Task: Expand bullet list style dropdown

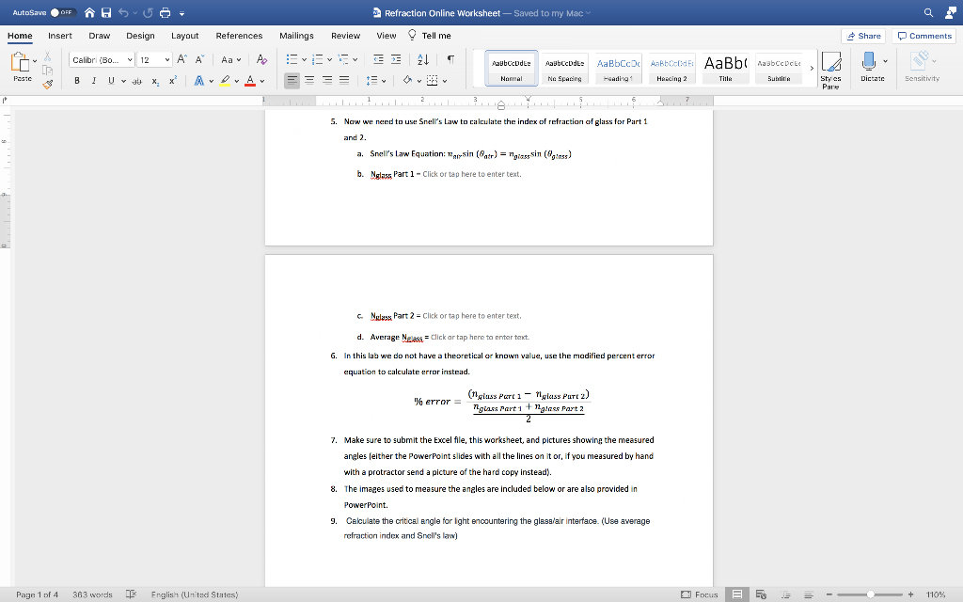Action: click(x=304, y=60)
